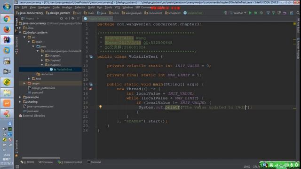
Task: Open the TODO tool window
Action: [27, 162]
